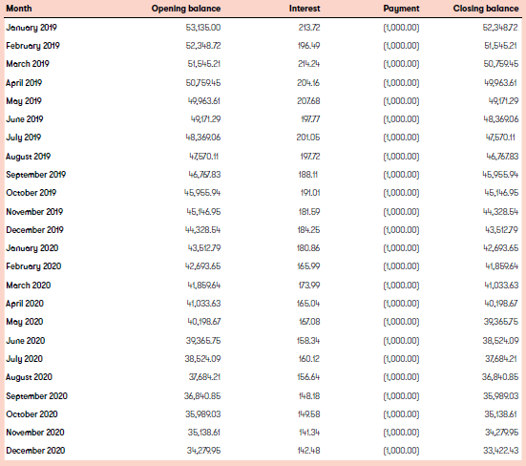Click interest value 158.34

(308, 341)
